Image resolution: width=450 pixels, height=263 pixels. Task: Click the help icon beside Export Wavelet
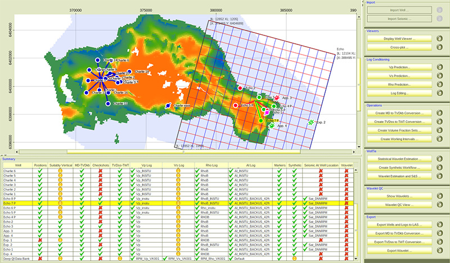[x=439, y=250]
